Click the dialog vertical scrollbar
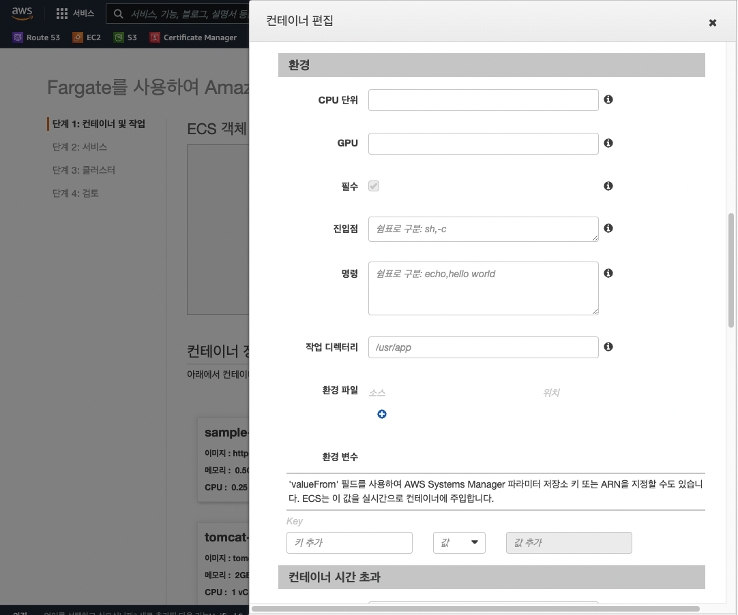The width and height of the screenshot is (738, 615). 731,270
